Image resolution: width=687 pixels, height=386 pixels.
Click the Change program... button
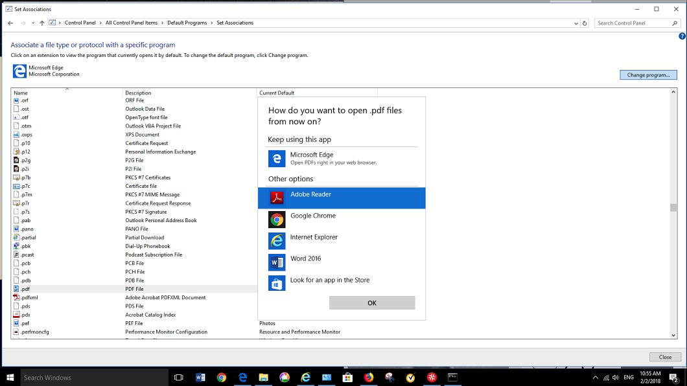point(647,75)
